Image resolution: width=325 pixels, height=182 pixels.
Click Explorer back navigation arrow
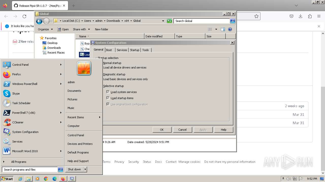click(x=39, y=21)
